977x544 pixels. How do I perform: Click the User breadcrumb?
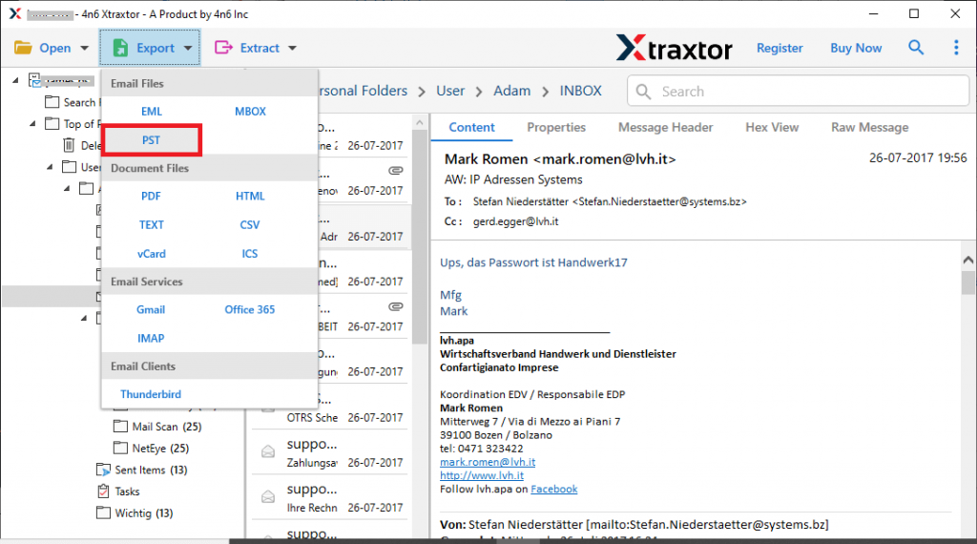point(450,91)
